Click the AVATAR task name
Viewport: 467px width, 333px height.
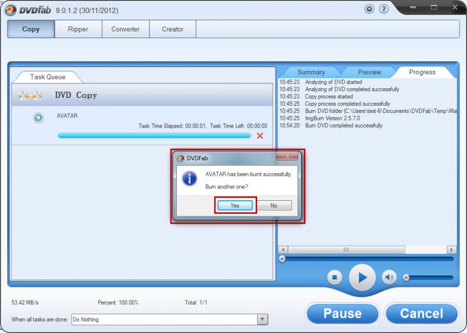coord(67,115)
